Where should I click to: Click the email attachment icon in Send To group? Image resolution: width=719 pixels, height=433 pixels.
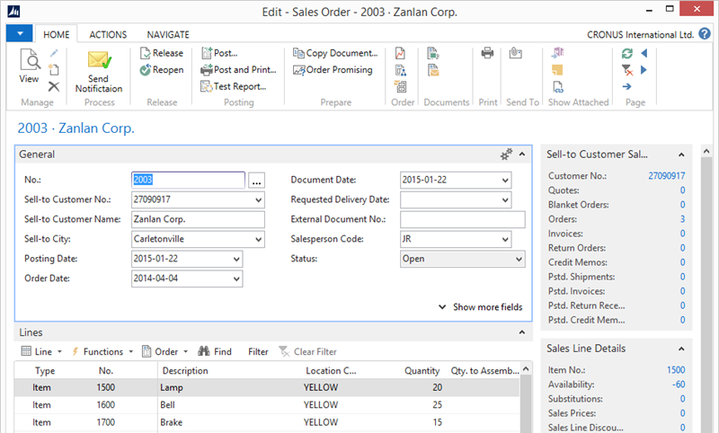(x=516, y=53)
